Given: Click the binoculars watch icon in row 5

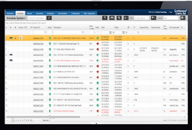Looking at the screenshot, I should point(11,60).
